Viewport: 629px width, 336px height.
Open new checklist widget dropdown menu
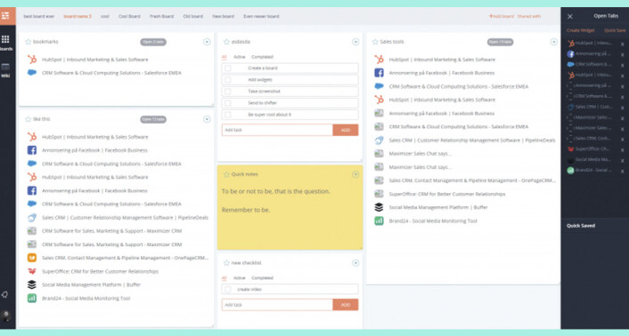[x=355, y=263]
